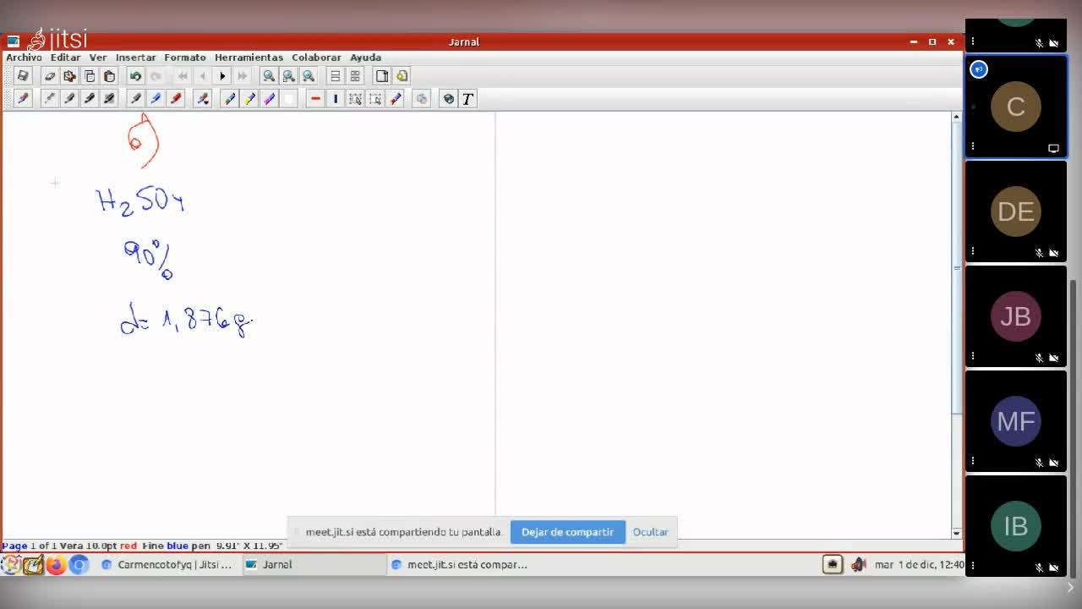The image size is (1082, 609).
Task: Select the yellow highlighter tool
Action: click(x=249, y=99)
